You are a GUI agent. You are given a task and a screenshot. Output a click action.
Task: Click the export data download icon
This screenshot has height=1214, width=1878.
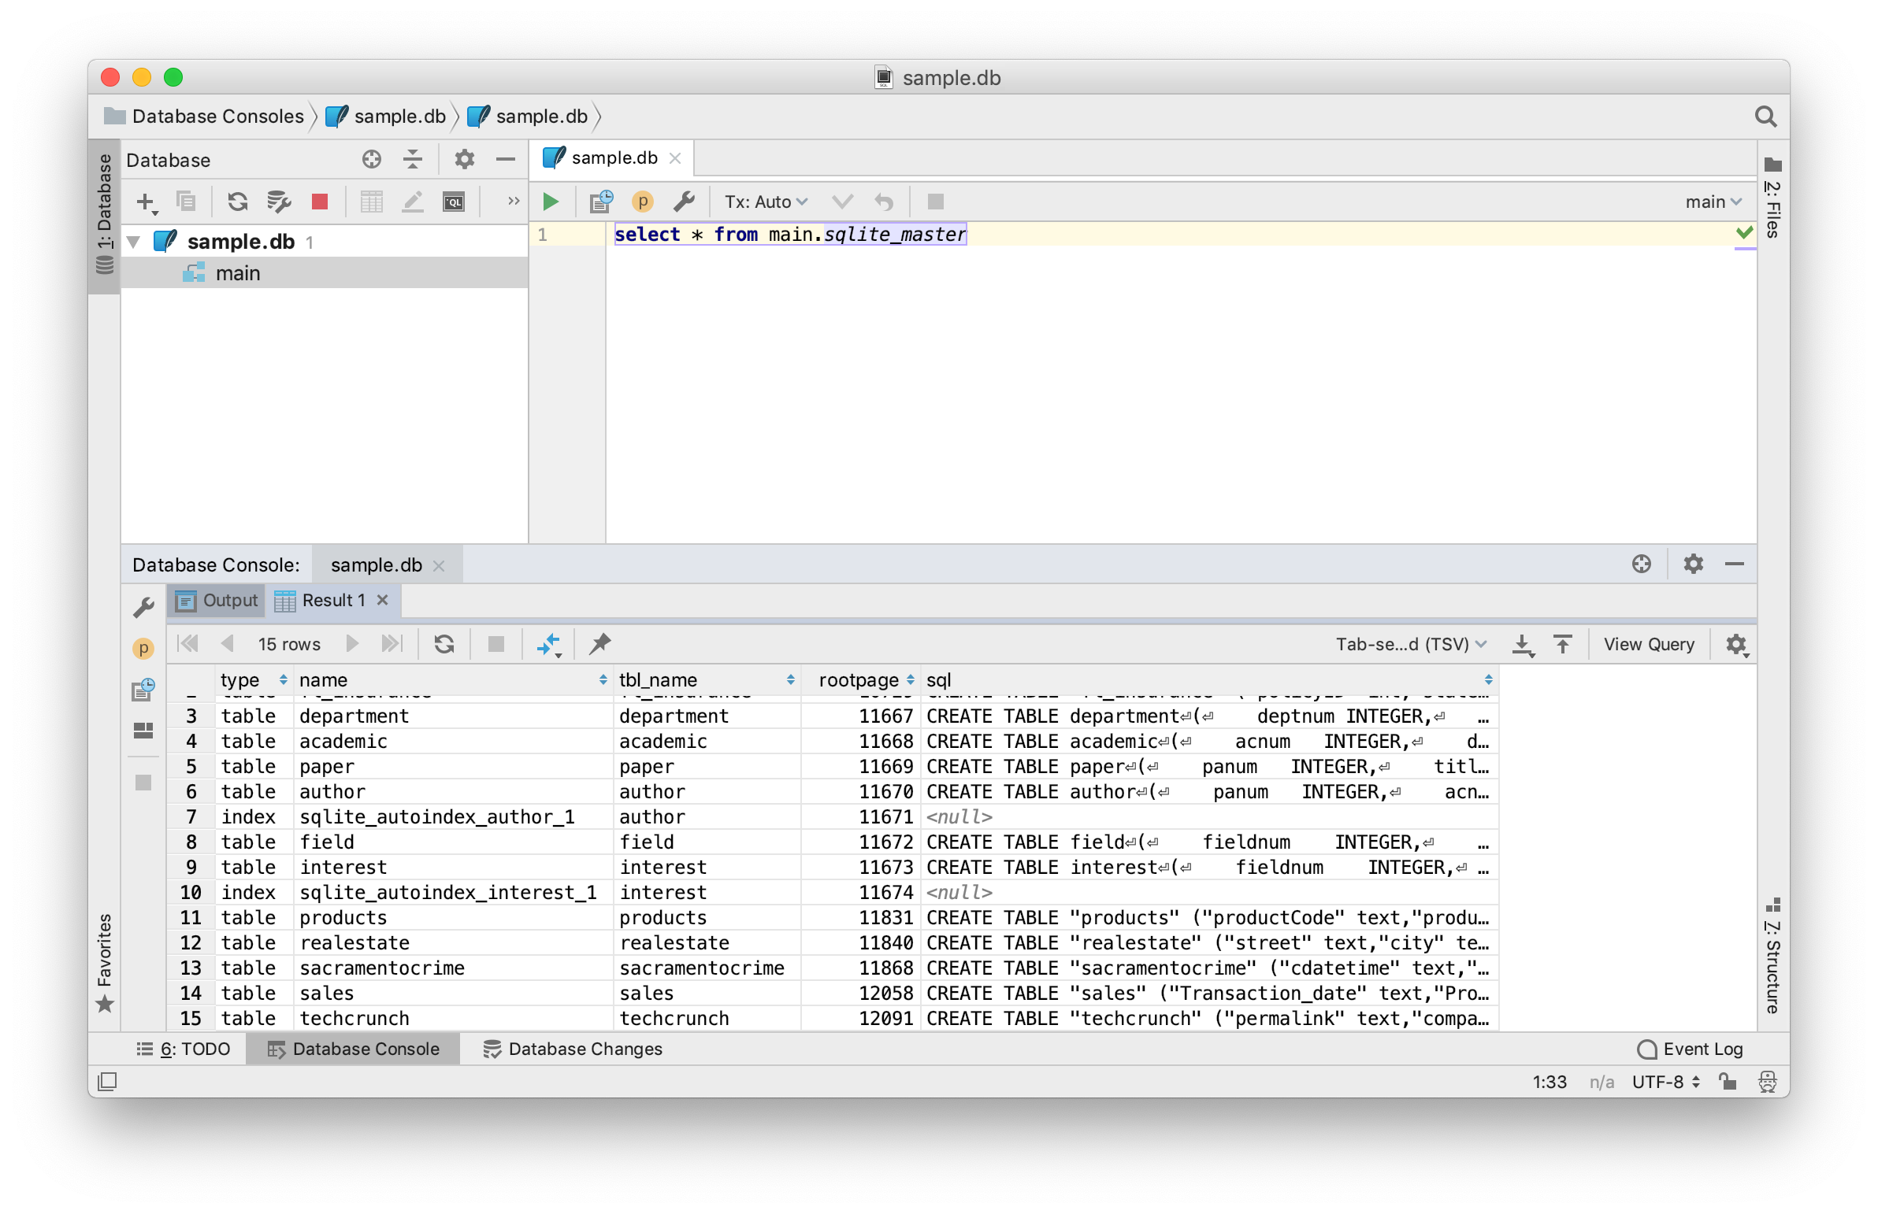1522,644
